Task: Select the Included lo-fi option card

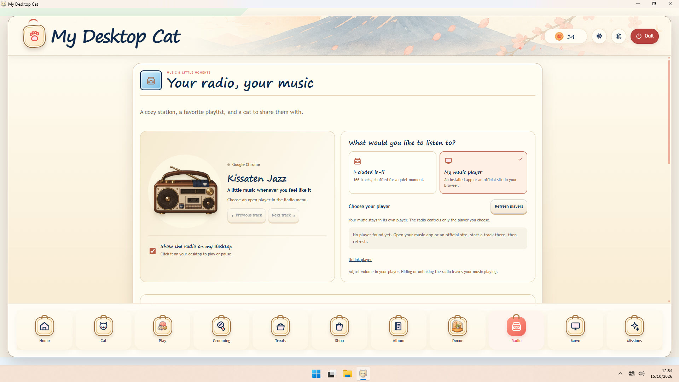Action: pyautogui.click(x=392, y=173)
